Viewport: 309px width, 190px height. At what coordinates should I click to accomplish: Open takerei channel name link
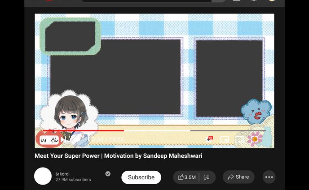pyautogui.click(x=62, y=174)
